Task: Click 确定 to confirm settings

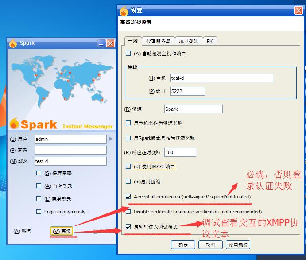Action: click(183, 245)
